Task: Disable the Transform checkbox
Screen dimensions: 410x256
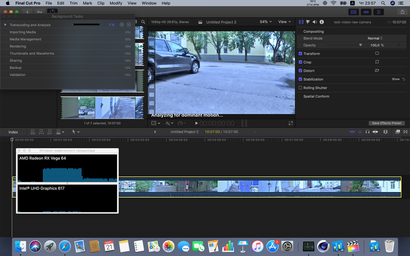Action: click(301, 54)
